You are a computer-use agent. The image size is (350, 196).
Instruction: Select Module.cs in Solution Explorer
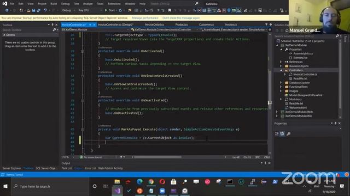point(295,99)
